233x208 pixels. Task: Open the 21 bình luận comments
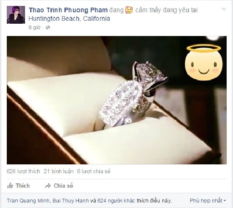(58, 171)
